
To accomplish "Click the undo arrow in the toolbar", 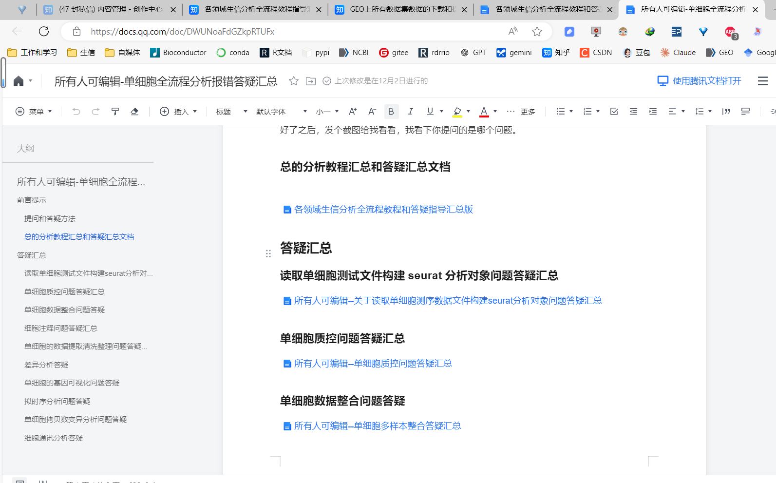I will (76, 112).
